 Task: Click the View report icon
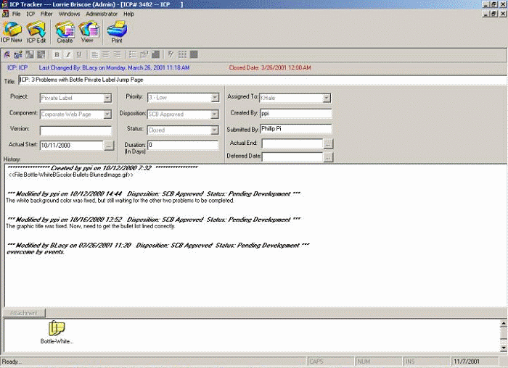88,30
